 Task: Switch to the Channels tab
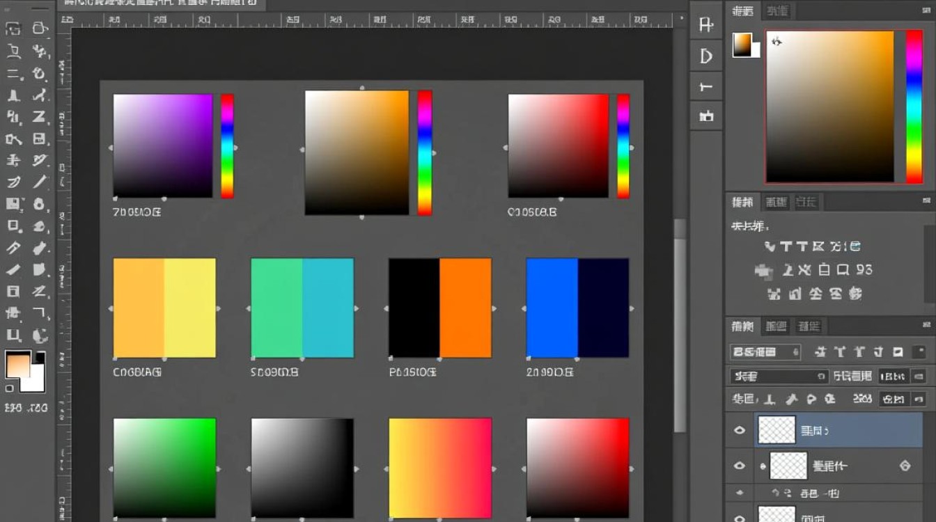776,326
